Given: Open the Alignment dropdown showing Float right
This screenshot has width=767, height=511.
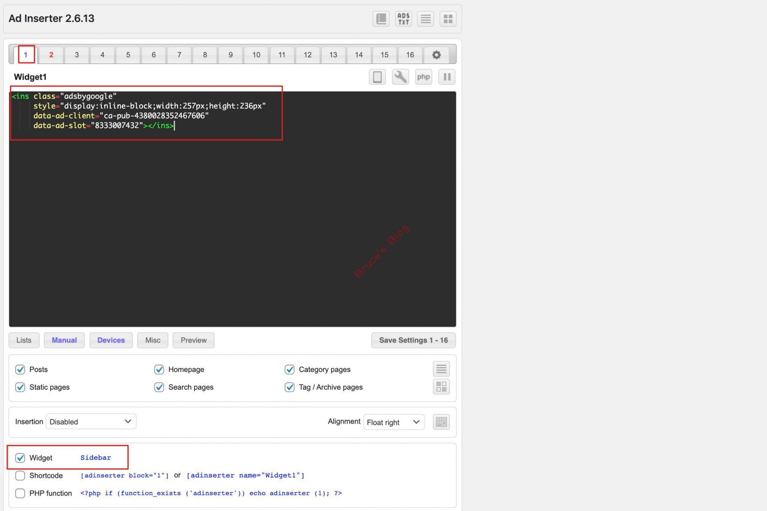Looking at the screenshot, I should coord(394,422).
